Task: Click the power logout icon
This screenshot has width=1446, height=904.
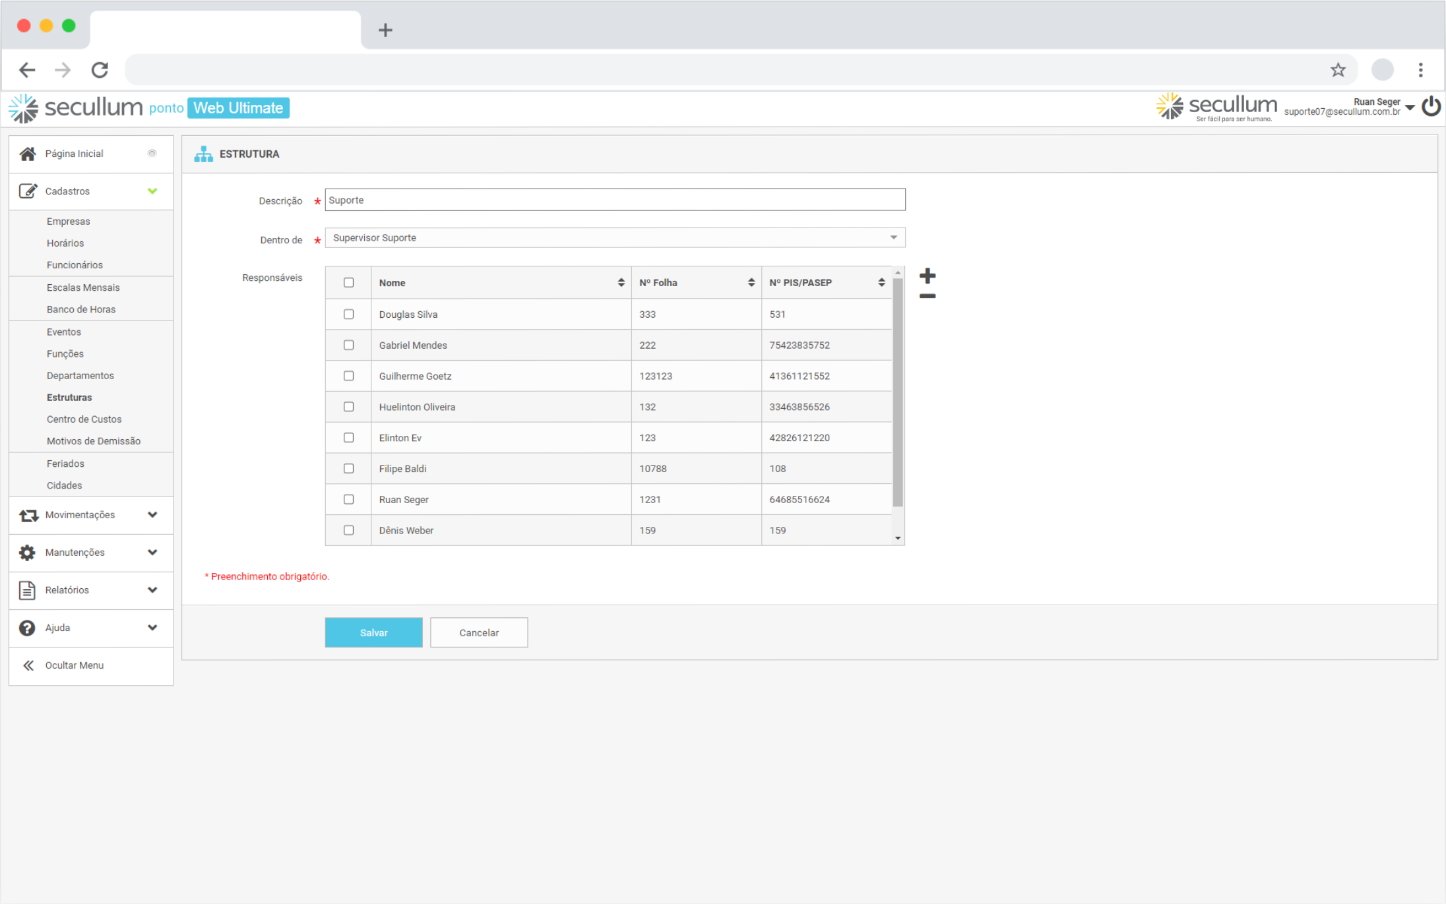Action: [1431, 107]
